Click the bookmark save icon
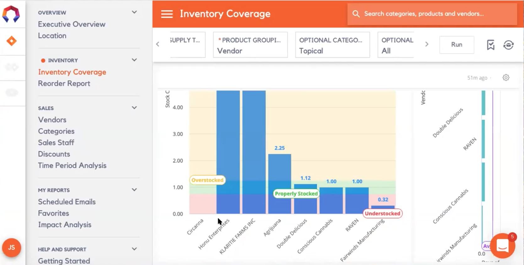Viewport: 524px width, 265px height. 490,45
